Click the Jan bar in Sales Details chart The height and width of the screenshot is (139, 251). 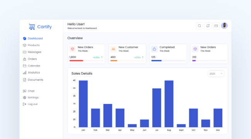point(83,104)
